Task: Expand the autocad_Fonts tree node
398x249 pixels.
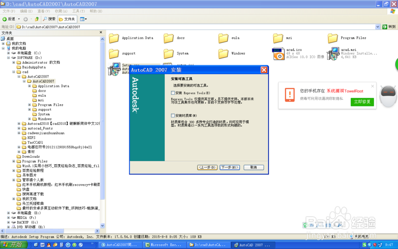Action: (19, 129)
